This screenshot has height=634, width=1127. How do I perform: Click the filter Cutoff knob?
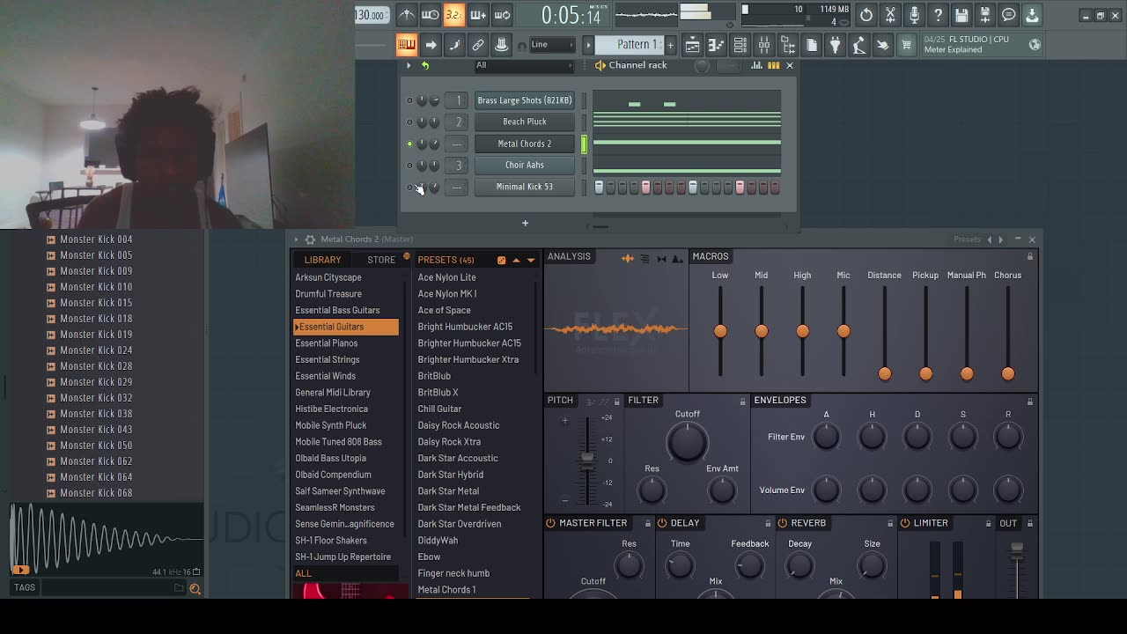tap(687, 441)
